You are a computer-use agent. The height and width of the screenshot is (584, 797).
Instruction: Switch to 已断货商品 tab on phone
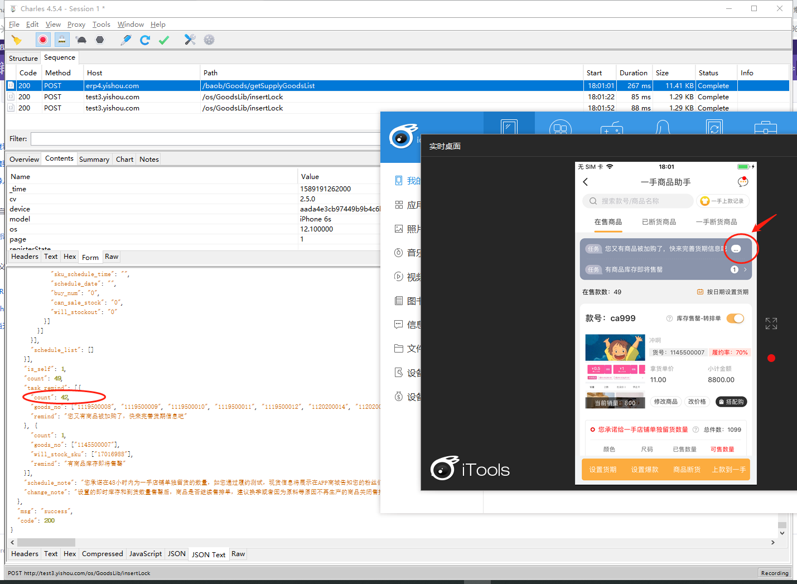point(659,222)
